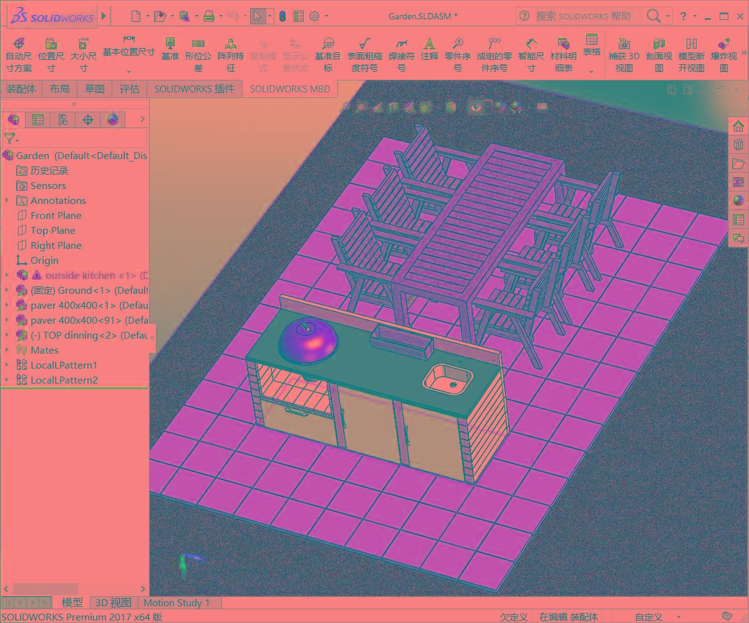Open the Options gear icon
This screenshot has height=623, width=749.
(x=314, y=16)
